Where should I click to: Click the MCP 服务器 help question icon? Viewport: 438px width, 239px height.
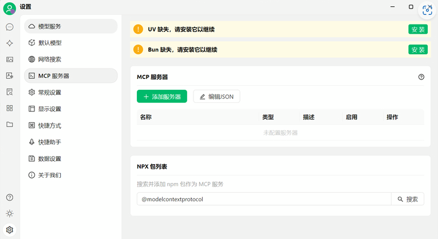[421, 77]
